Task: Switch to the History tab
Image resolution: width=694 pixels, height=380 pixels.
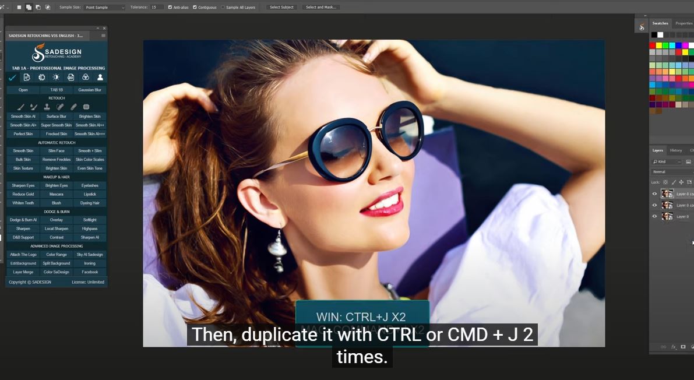Action: click(676, 150)
